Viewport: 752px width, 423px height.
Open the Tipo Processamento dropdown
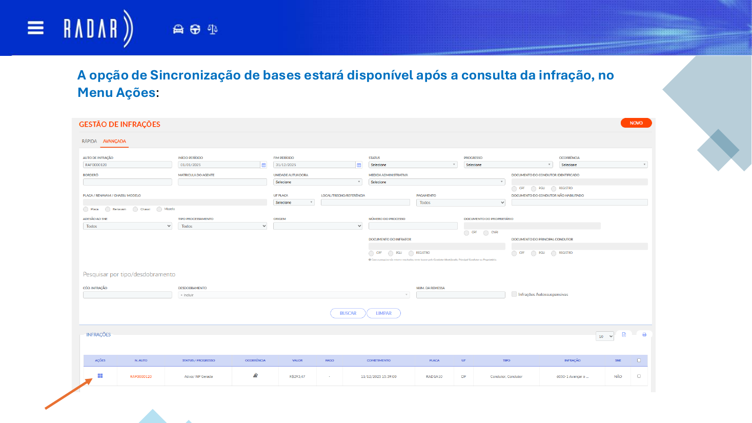click(x=222, y=226)
